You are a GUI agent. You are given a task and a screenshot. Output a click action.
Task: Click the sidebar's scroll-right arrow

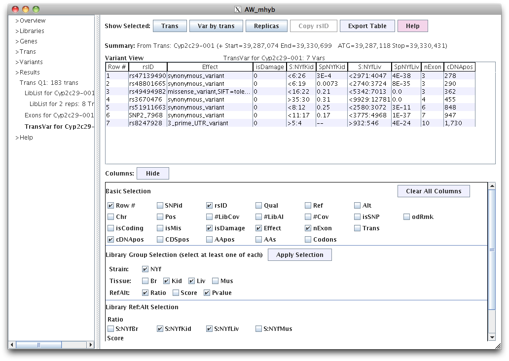91,344
